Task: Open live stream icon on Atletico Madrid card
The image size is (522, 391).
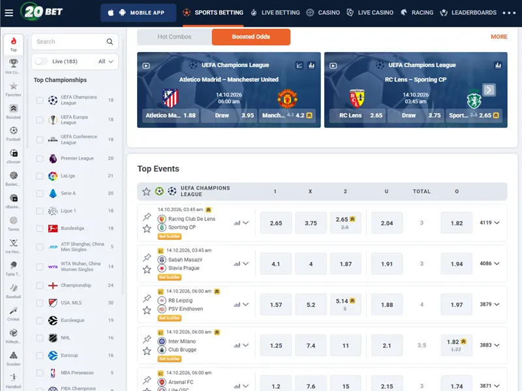Action: coord(146,66)
